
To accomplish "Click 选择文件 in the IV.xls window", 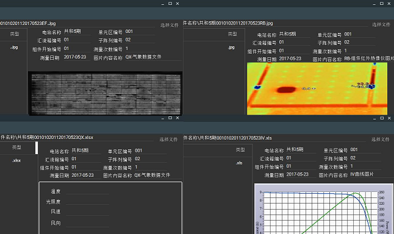I will click(x=380, y=140).
